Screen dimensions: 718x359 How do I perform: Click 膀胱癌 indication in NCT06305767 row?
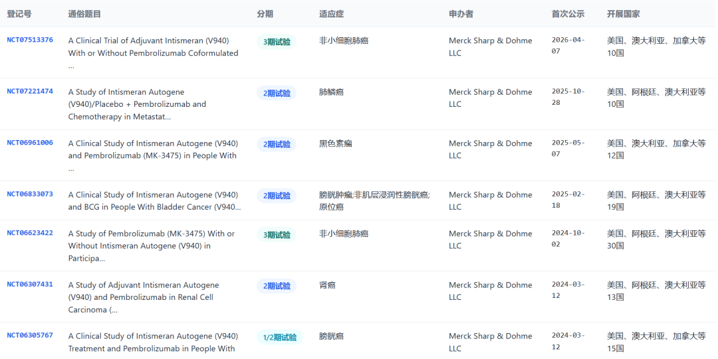point(331,336)
